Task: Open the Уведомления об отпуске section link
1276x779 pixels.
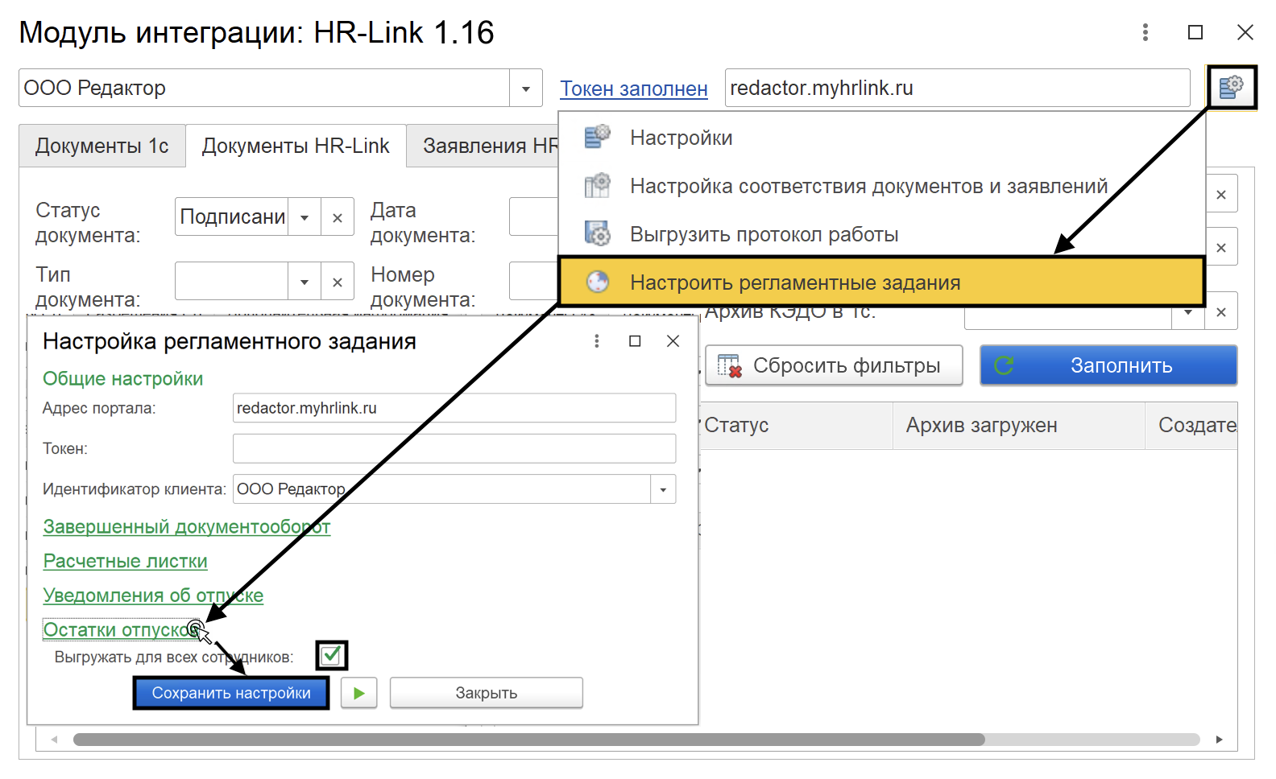Action: pos(153,596)
